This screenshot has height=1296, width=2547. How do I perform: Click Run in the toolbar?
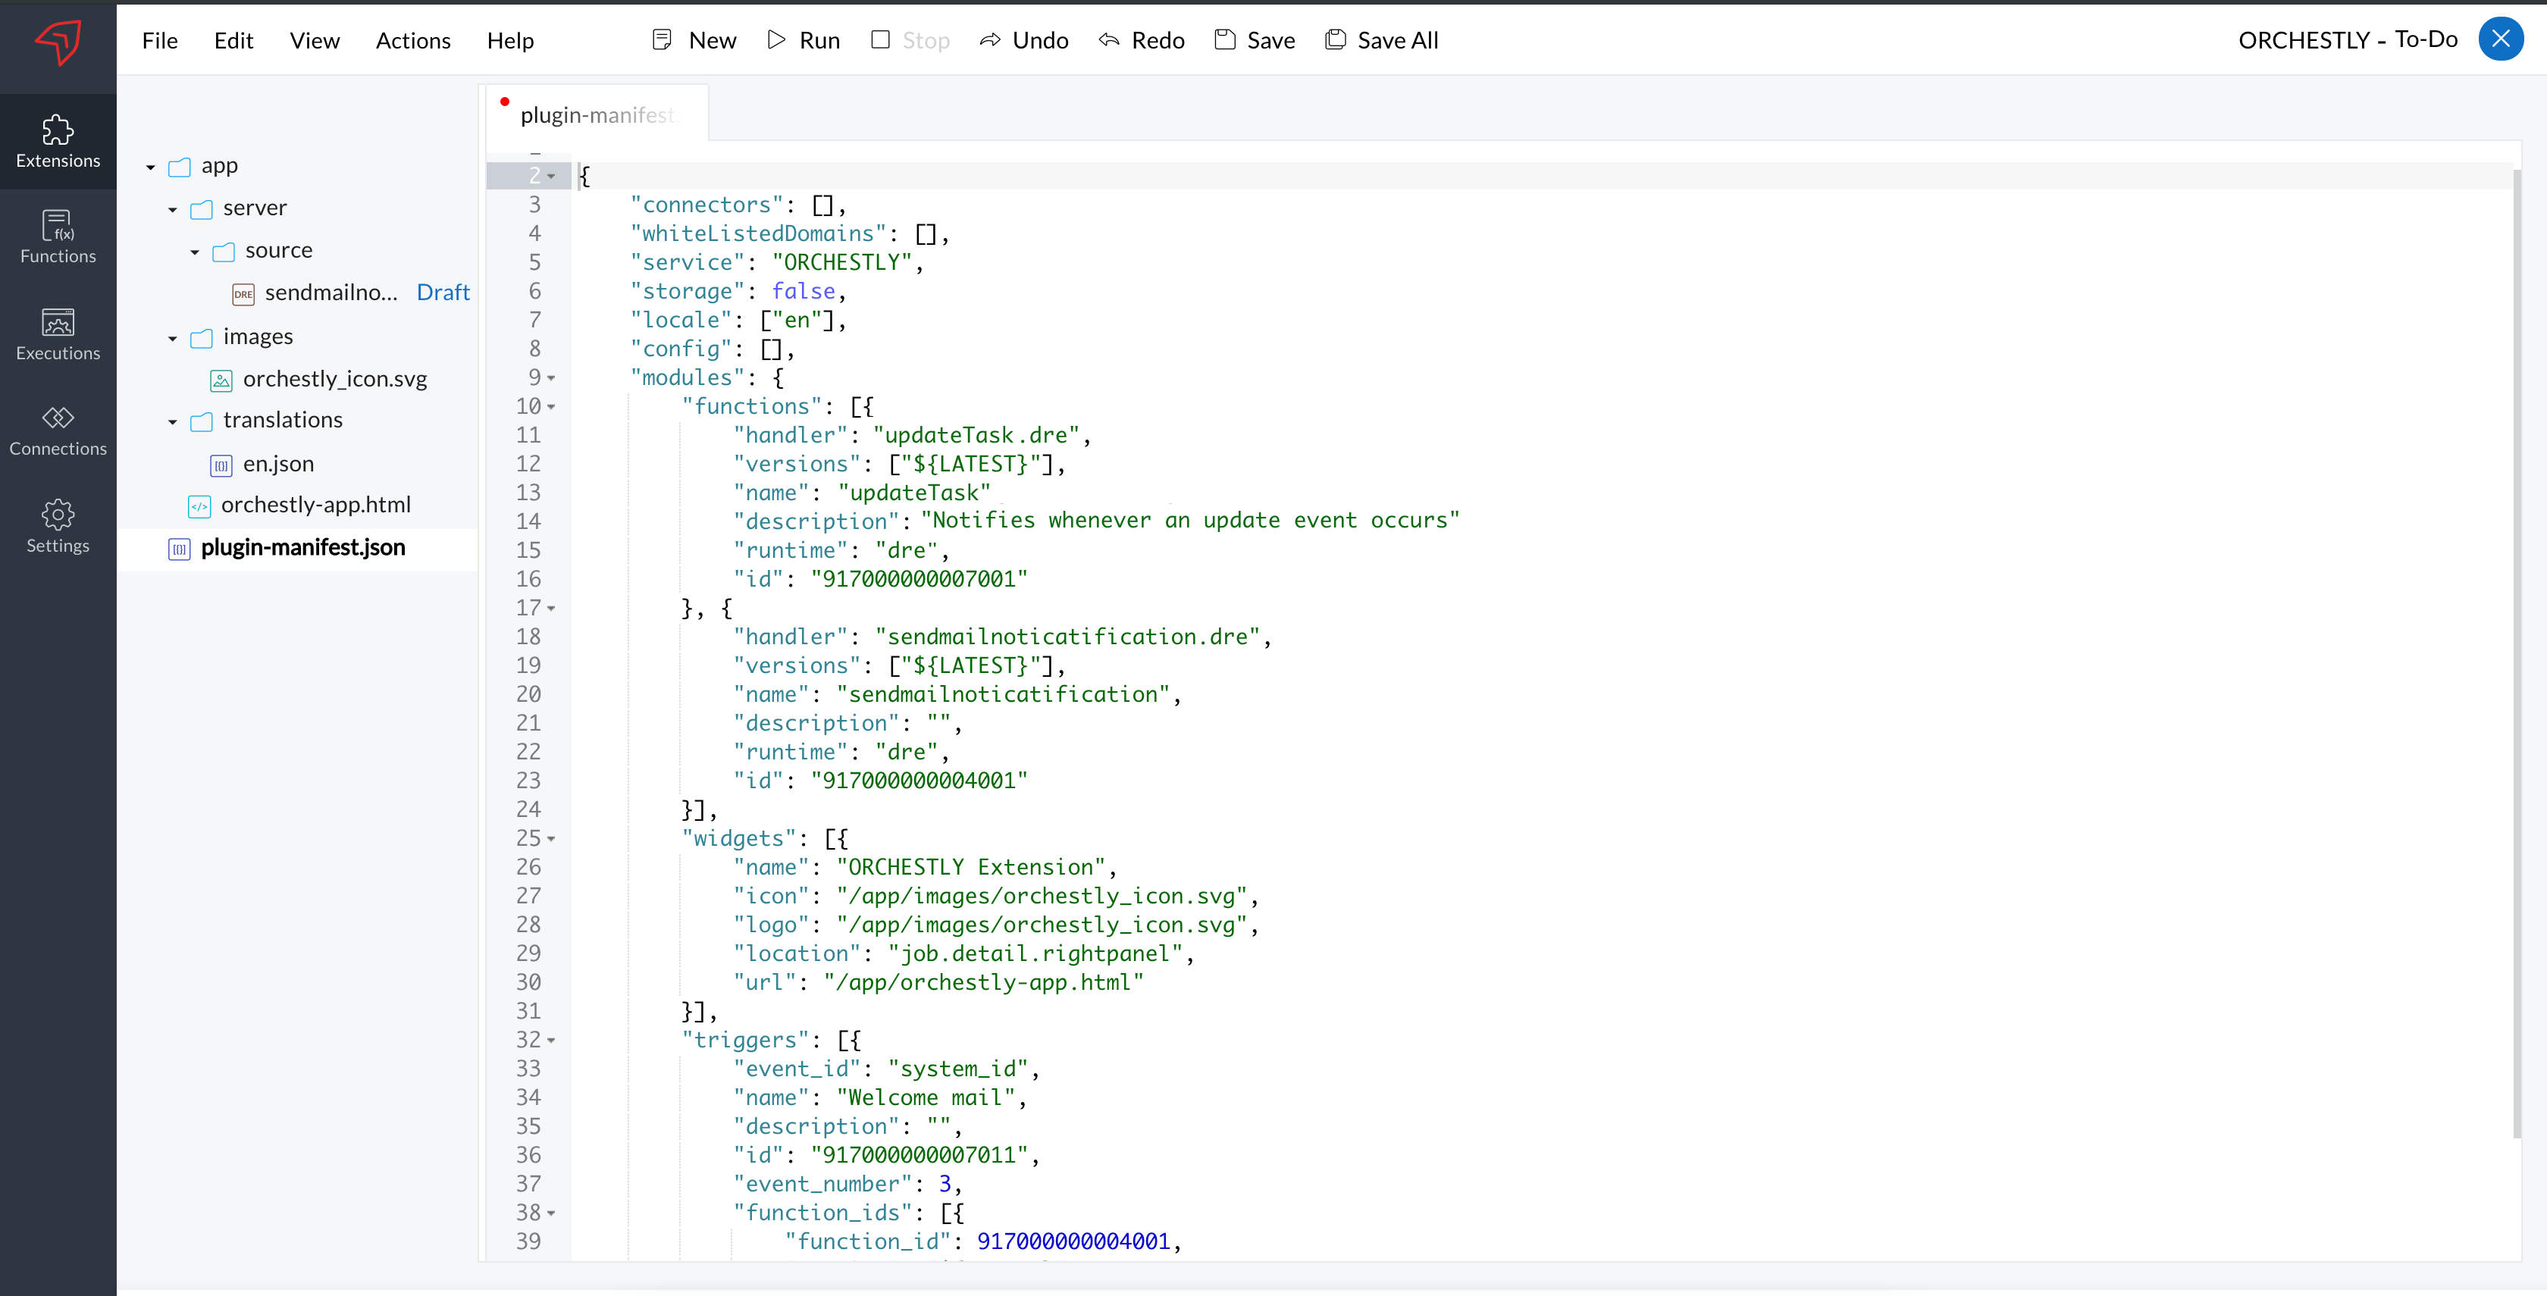coord(804,40)
